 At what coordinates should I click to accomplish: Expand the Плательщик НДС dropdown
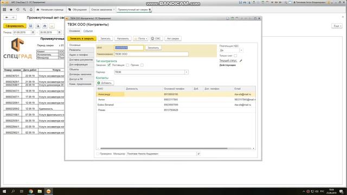[x=241, y=50]
